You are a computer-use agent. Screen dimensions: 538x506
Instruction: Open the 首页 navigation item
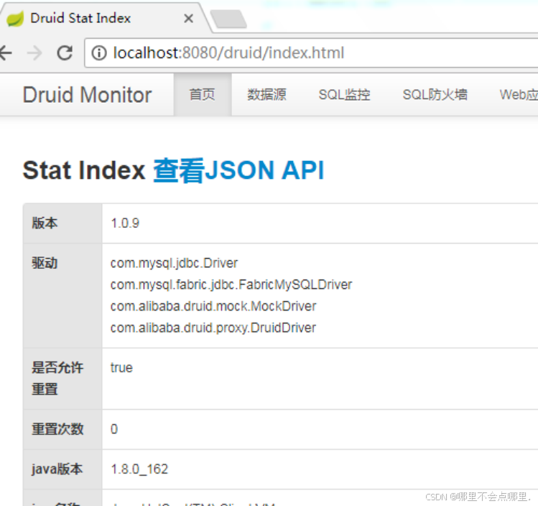[x=203, y=94]
